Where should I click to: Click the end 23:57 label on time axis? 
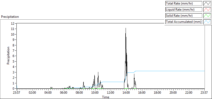point(204,93)
